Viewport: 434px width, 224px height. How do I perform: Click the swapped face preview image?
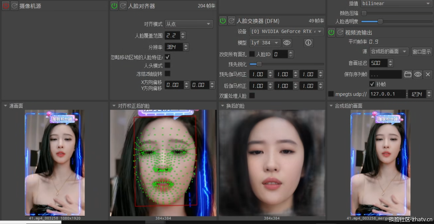272,163
